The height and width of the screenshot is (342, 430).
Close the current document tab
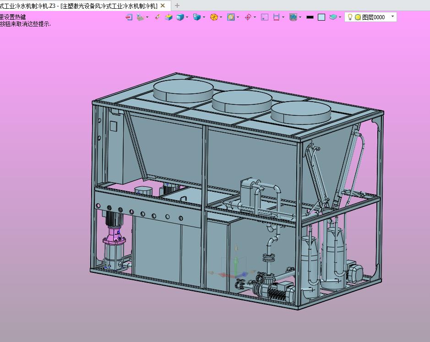[x=163, y=5]
